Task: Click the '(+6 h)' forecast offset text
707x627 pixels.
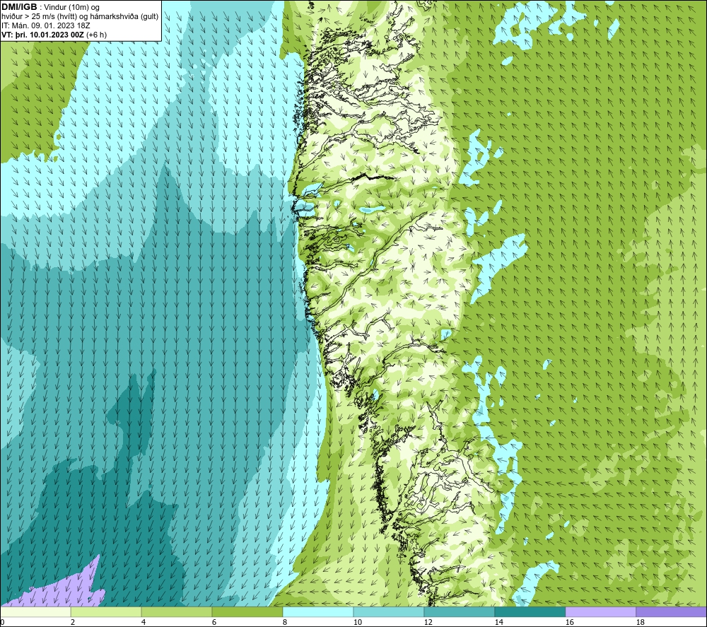Action: (96, 35)
